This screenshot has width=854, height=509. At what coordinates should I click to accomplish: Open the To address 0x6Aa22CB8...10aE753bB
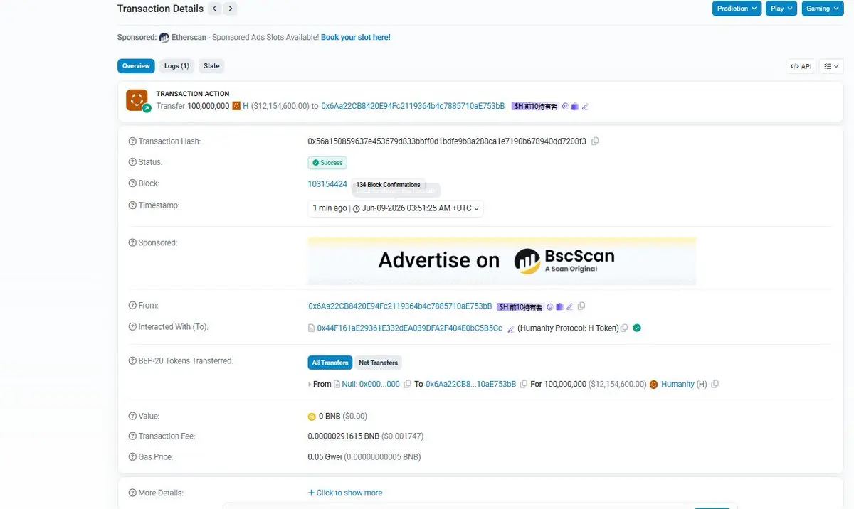471,384
